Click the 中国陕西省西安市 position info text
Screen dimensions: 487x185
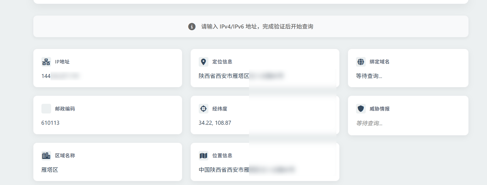pos(224,170)
